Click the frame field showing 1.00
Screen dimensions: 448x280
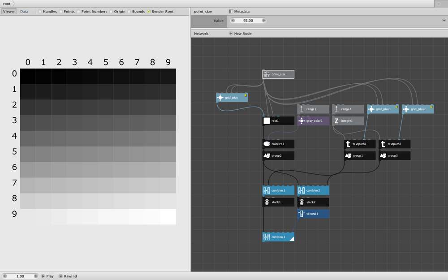[20, 276]
